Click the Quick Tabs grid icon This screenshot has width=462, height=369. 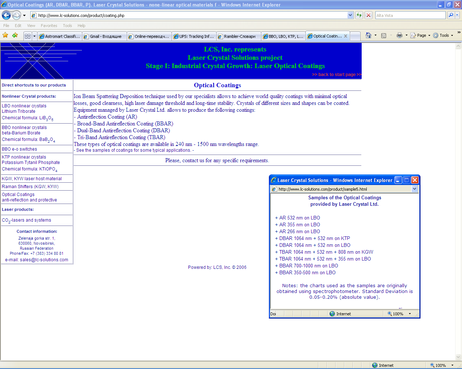(x=27, y=36)
